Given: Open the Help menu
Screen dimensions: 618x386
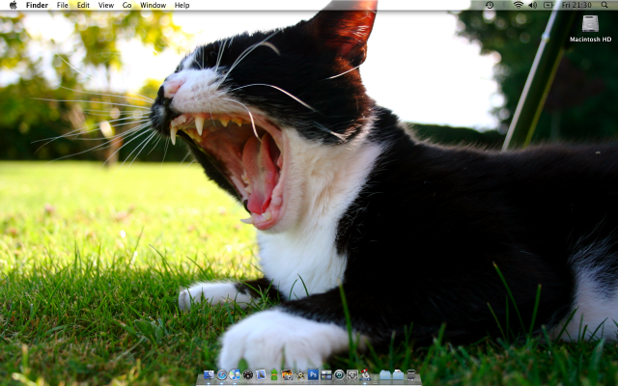Looking at the screenshot, I should 183,5.
